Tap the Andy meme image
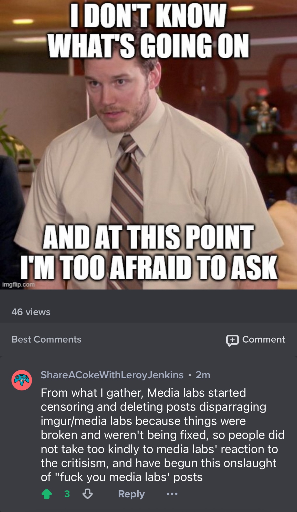The height and width of the screenshot is (512, 297). point(148,145)
